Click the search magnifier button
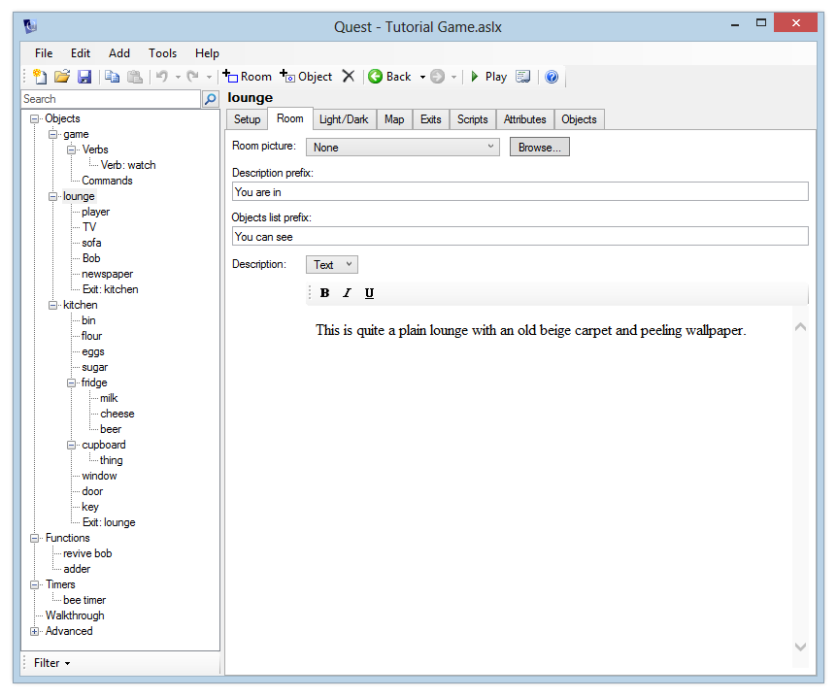This screenshot has width=837, height=698. click(211, 99)
